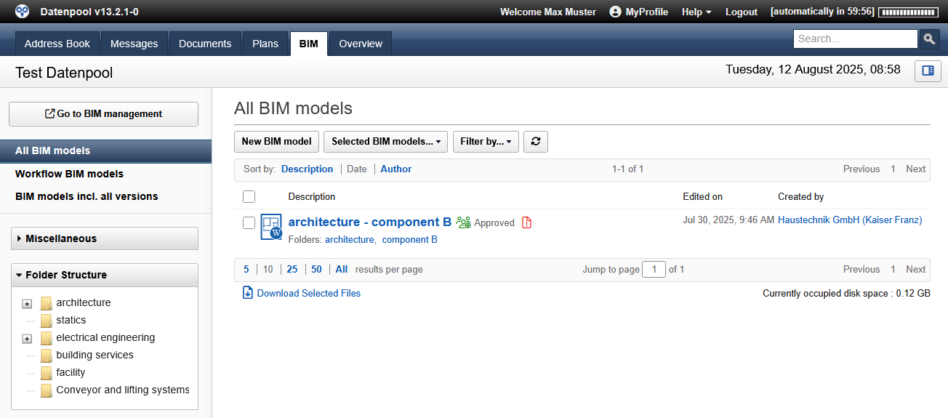Switch to the Documents tab

[x=205, y=44]
